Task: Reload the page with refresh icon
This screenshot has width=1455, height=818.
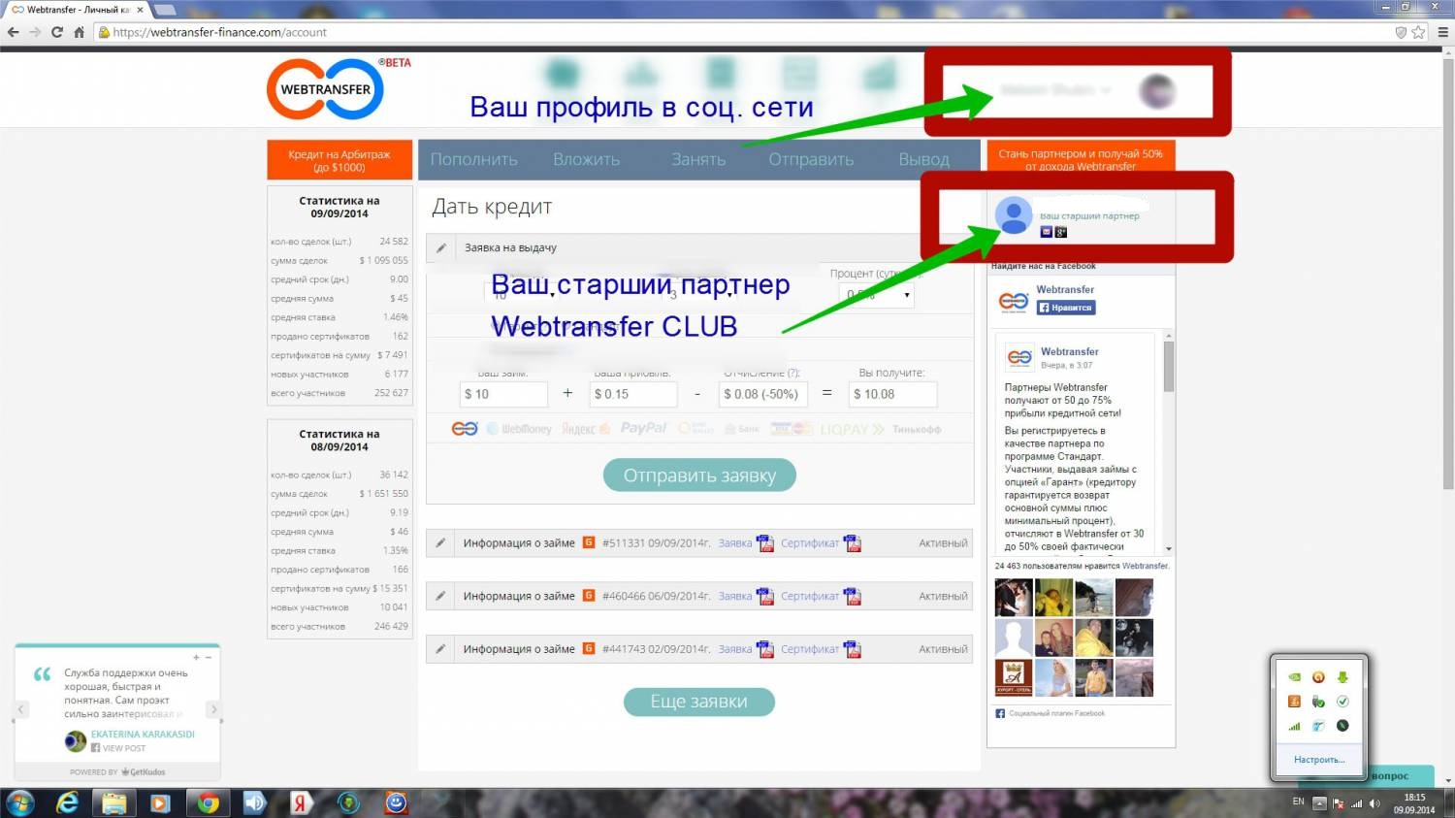Action: click(x=57, y=32)
